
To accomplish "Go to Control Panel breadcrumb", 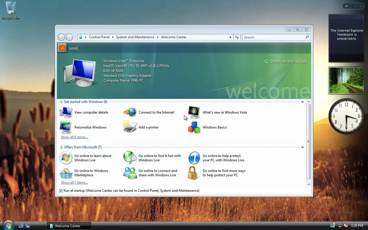I will [x=99, y=37].
